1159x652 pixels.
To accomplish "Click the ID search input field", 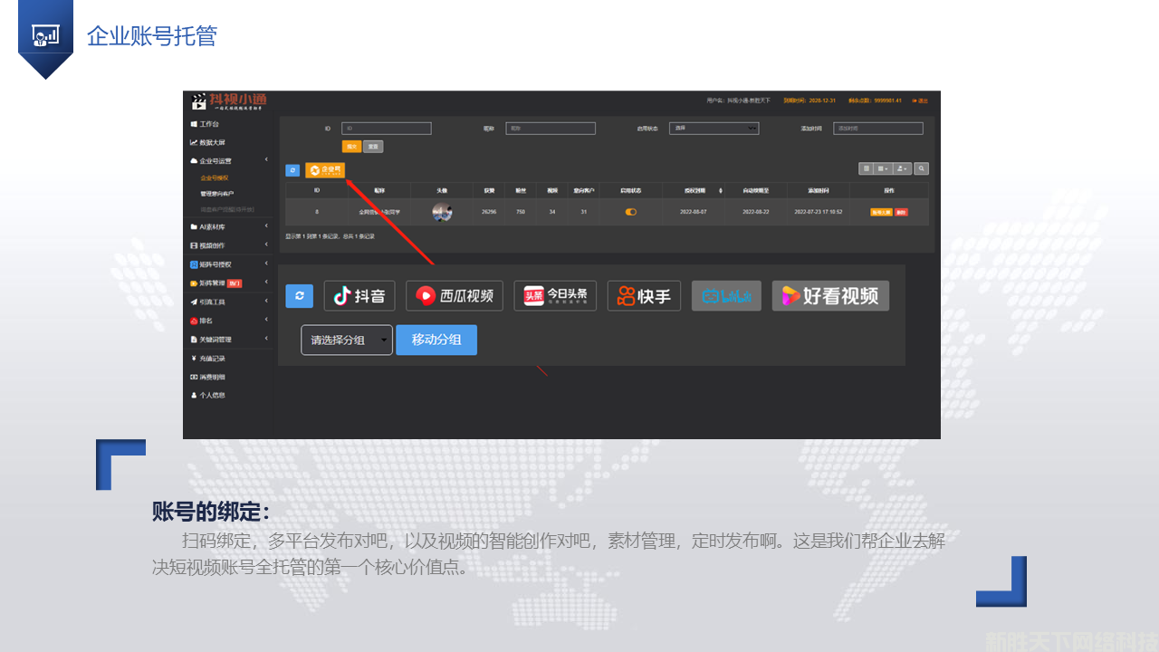I will 387,128.
